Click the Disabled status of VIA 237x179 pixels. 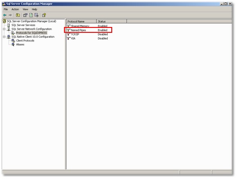(x=103, y=38)
